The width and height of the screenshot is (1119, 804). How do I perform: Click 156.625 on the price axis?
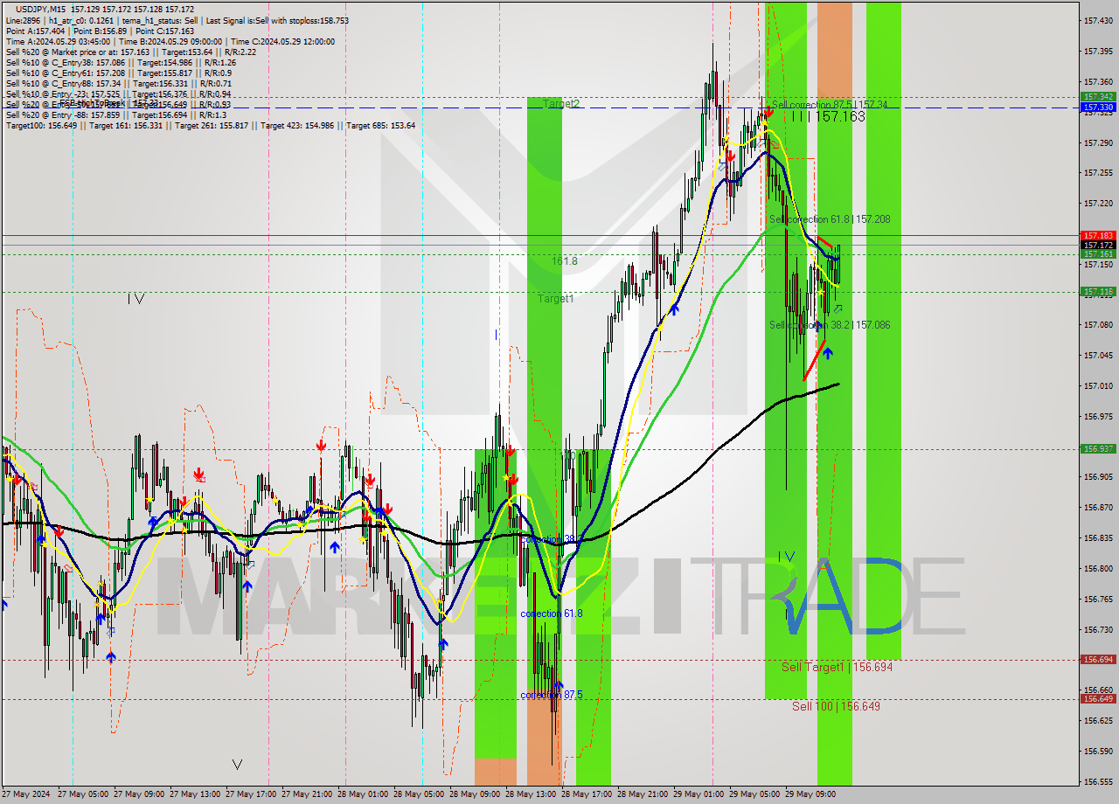(x=1098, y=721)
